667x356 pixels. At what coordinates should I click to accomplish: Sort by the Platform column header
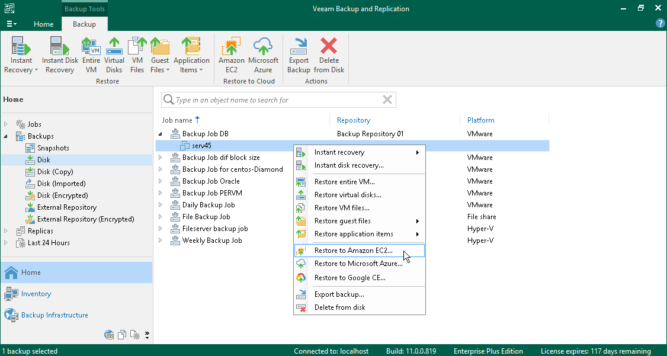(480, 120)
